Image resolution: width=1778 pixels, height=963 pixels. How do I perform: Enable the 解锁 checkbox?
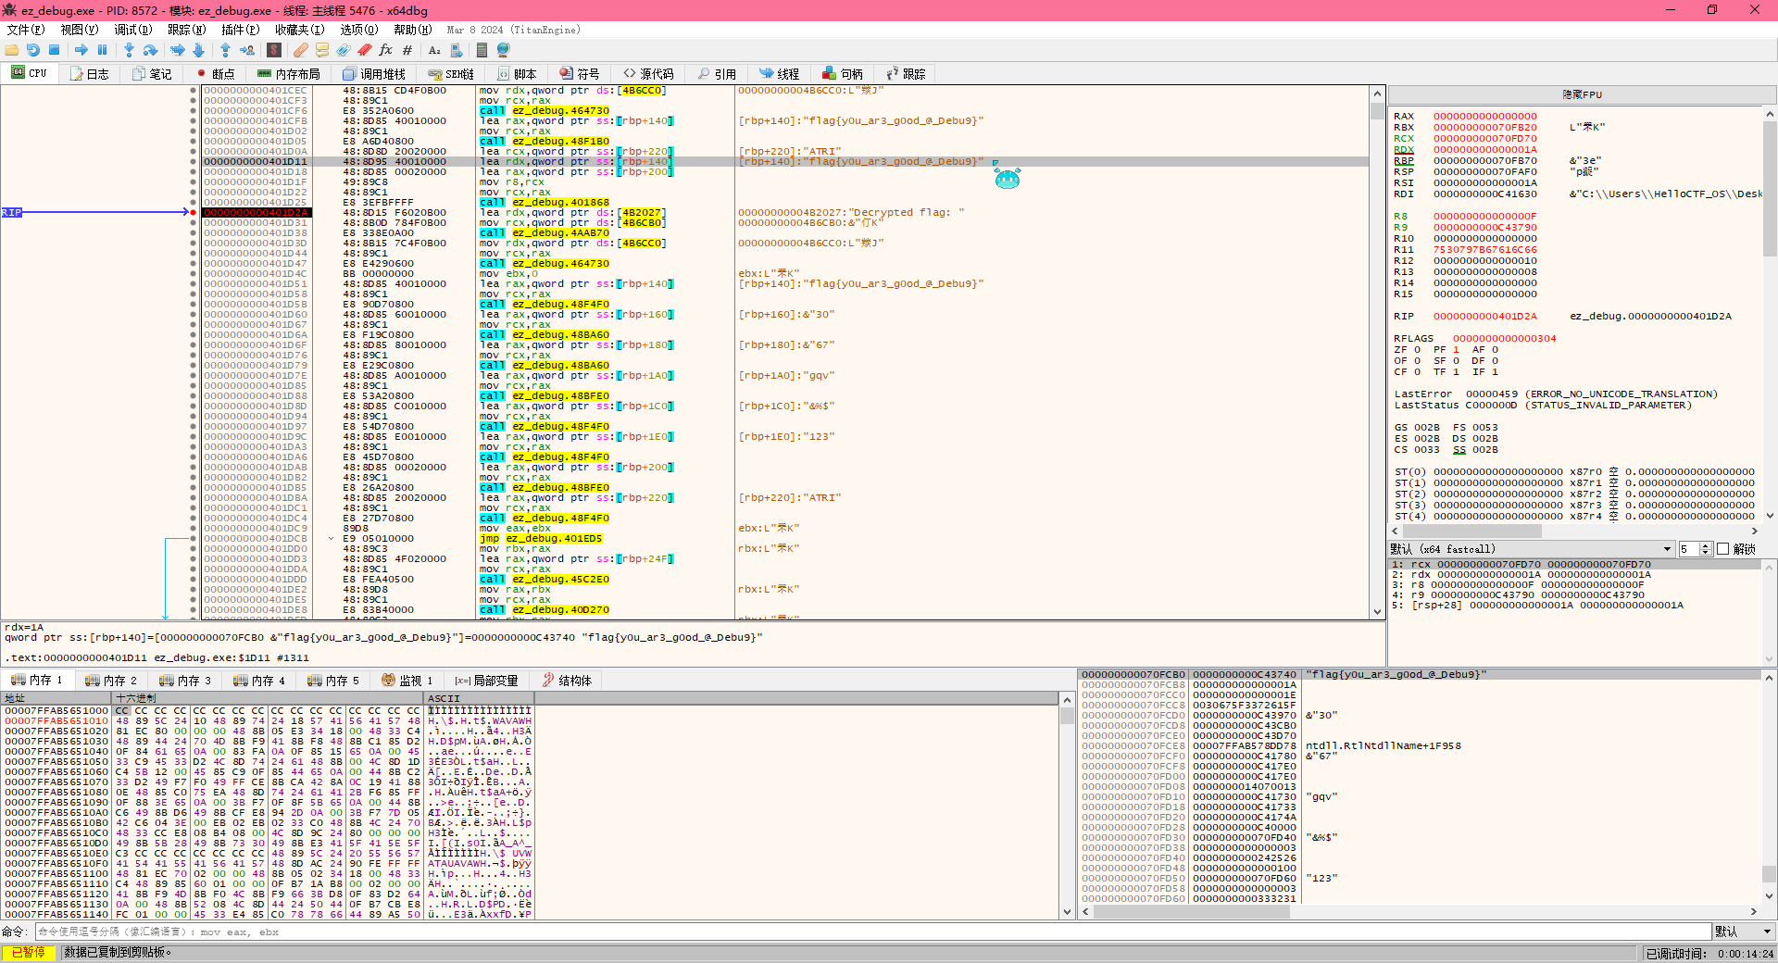coord(1723,549)
